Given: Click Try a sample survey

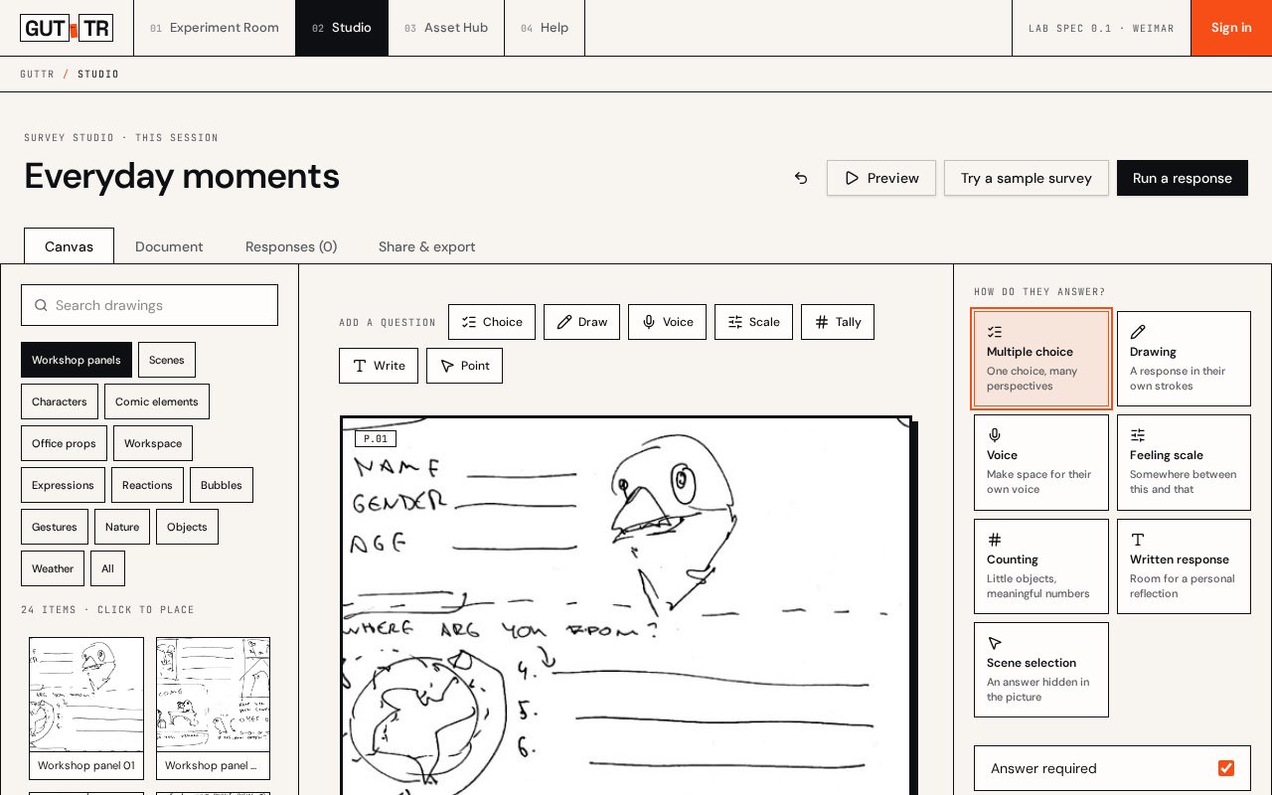Looking at the screenshot, I should [1027, 178].
